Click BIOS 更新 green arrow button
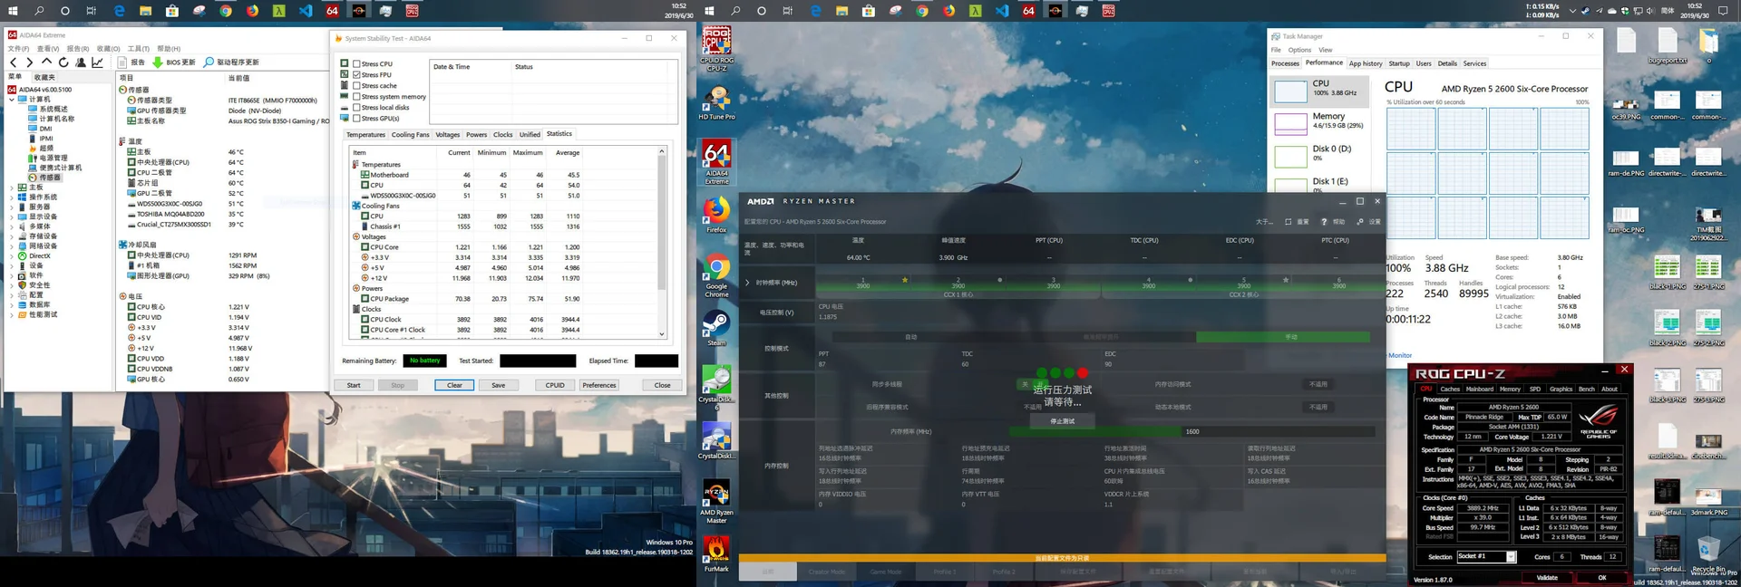The height and width of the screenshot is (587, 1741). (173, 63)
